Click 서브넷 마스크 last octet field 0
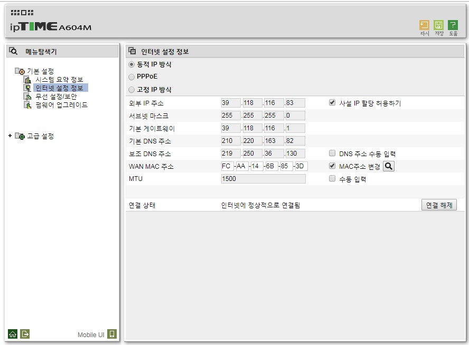 295,116
